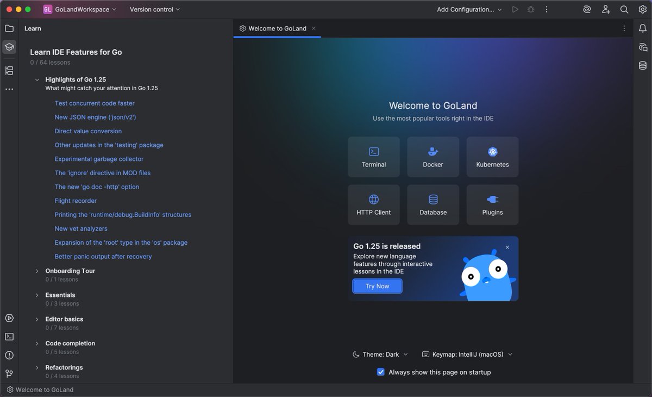This screenshot has width=652, height=397.
Task: Show more tool windows ellipsis icon
Action: pos(9,89)
